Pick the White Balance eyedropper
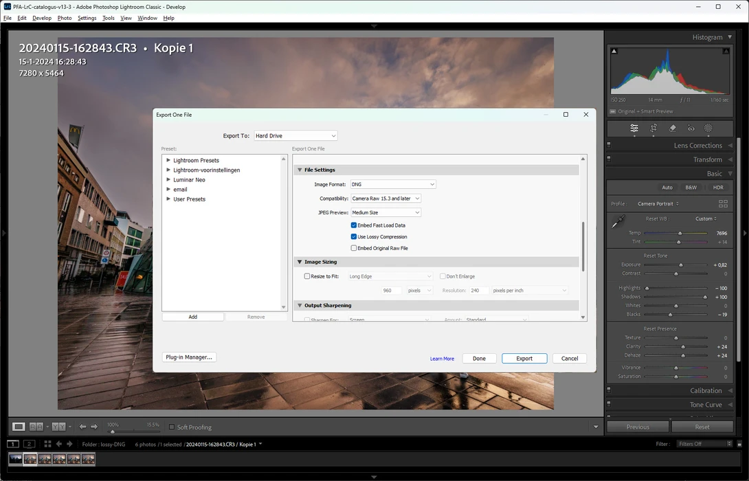 pos(618,221)
